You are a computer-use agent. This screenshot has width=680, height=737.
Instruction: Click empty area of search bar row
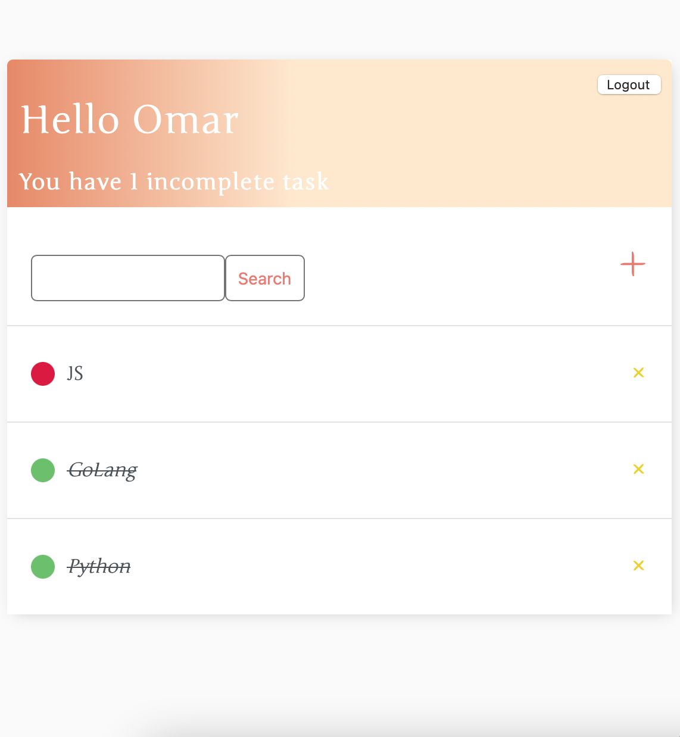tap(458, 278)
